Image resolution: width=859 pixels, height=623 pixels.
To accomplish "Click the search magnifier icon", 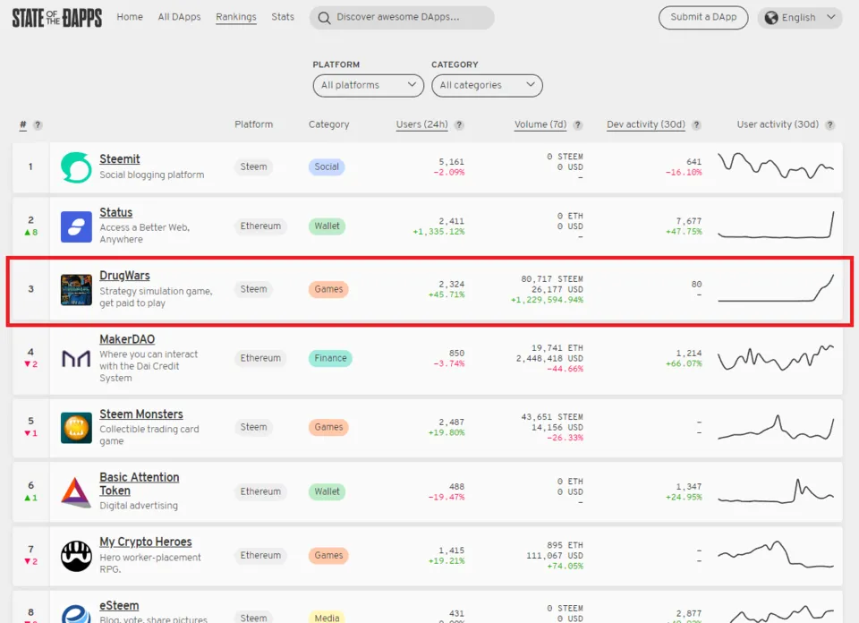I will click(x=324, y=18).
